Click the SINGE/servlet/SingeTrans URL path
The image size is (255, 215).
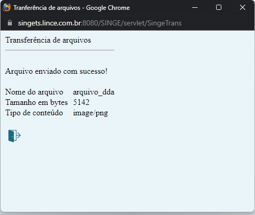point(141,23)
